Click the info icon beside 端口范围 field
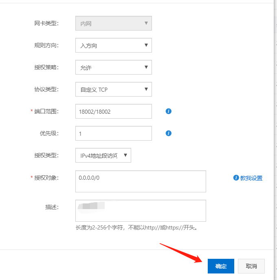The height and width of the screenshot is (280, 277). pos(169,111)
